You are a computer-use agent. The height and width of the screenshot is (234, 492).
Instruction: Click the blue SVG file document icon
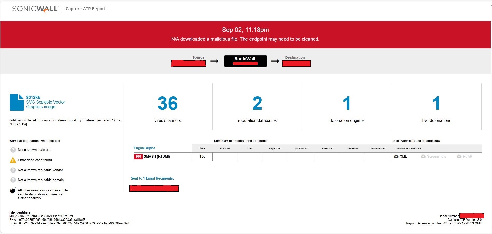point(17,102)
